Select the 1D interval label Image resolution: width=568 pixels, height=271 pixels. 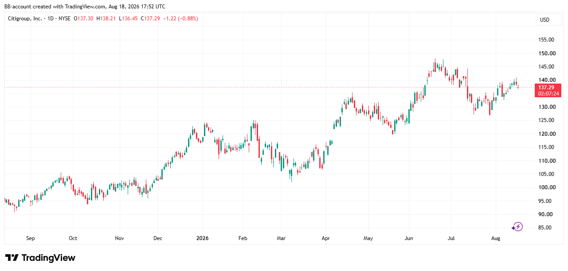51,19
